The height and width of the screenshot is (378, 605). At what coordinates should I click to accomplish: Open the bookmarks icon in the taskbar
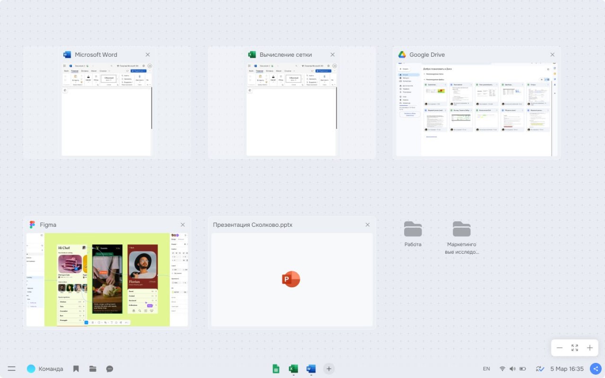[x=76, y=369]
